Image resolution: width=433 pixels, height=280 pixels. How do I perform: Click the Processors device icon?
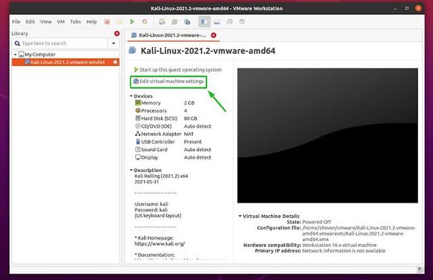pyautogui.click(x=138, y=111)
